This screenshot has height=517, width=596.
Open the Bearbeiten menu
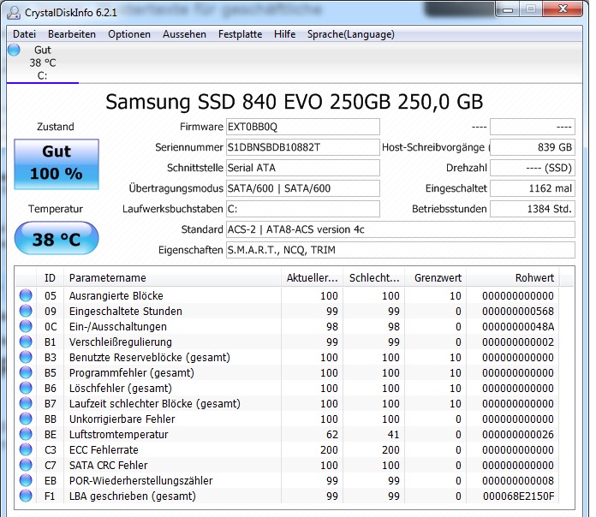(x=72, y=34)
